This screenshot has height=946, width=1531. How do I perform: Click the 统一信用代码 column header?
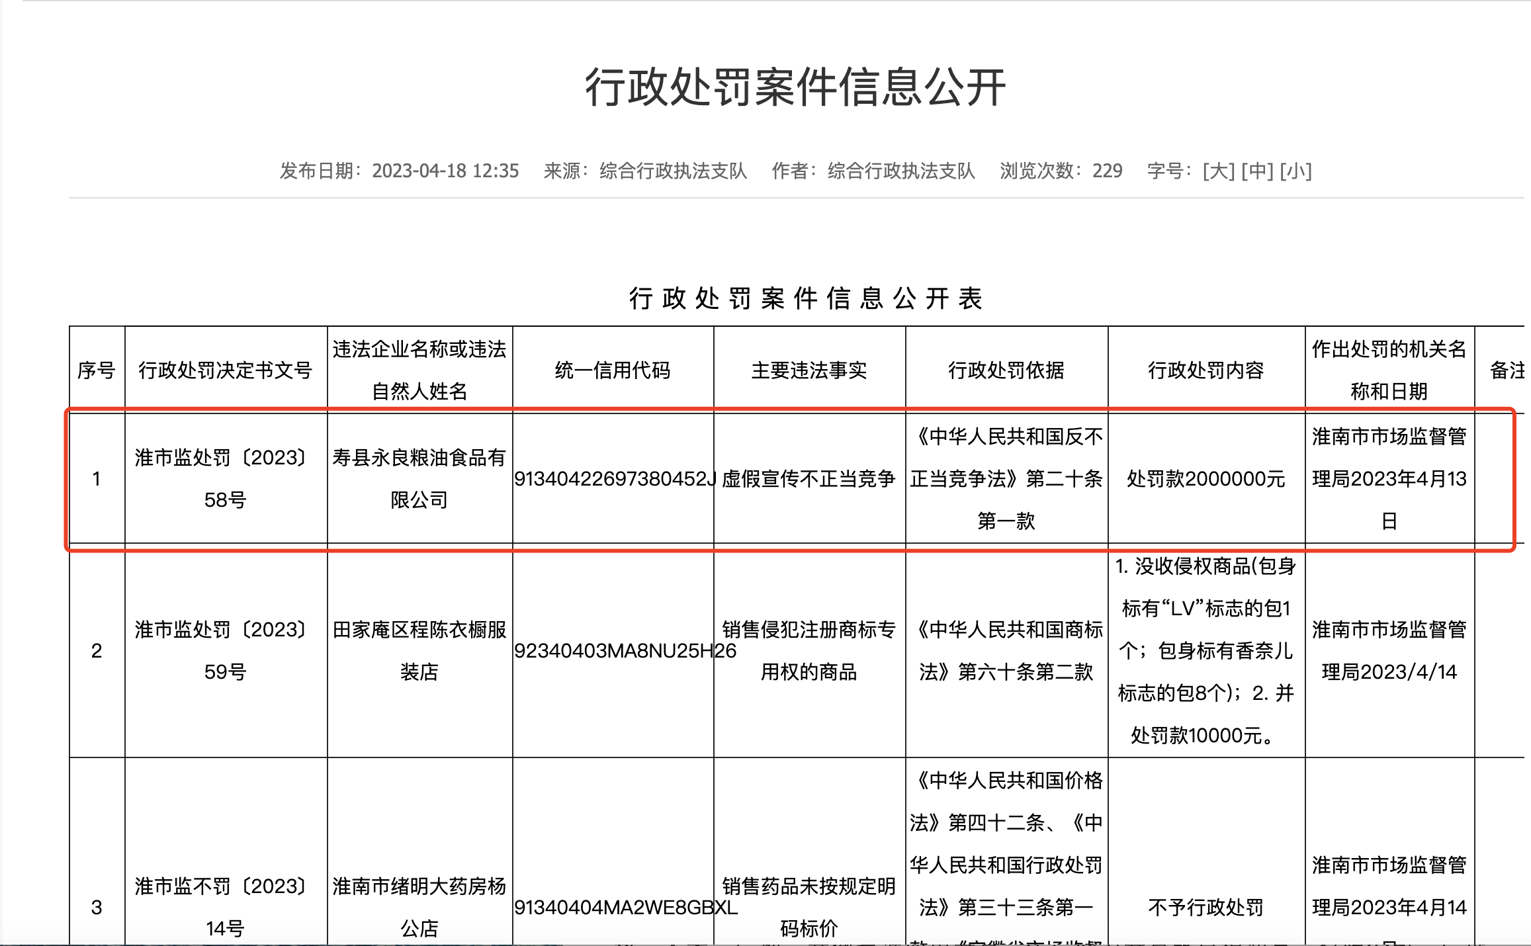(613, 370)
